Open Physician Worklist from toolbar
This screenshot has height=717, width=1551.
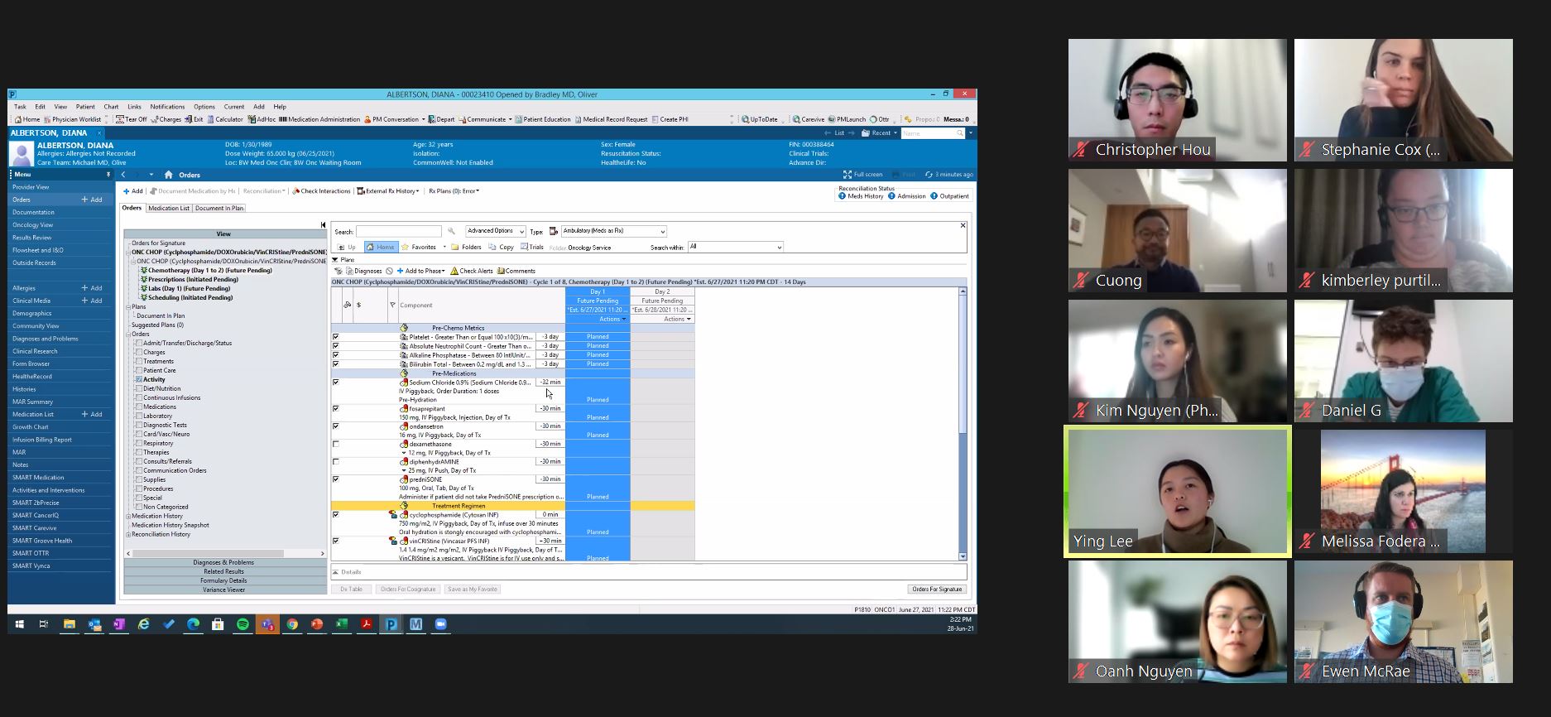73,119
